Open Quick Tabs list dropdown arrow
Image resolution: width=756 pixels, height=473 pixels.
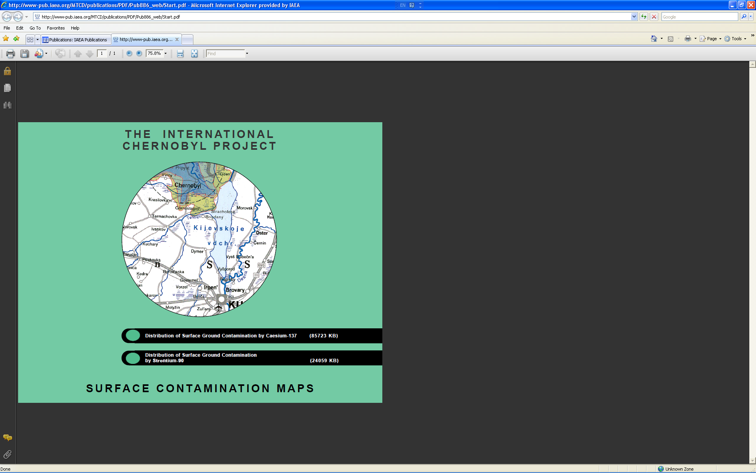pyautogui.click(x=37, y=39)
